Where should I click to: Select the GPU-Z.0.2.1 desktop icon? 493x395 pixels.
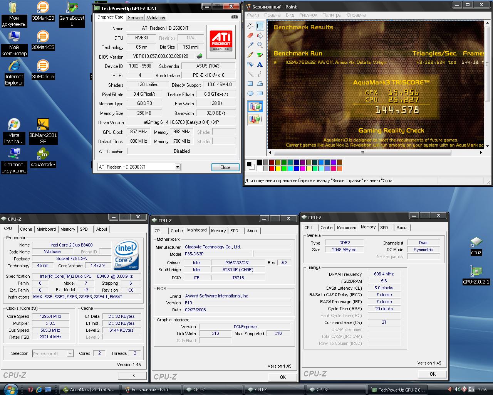[x=476, y=275]
